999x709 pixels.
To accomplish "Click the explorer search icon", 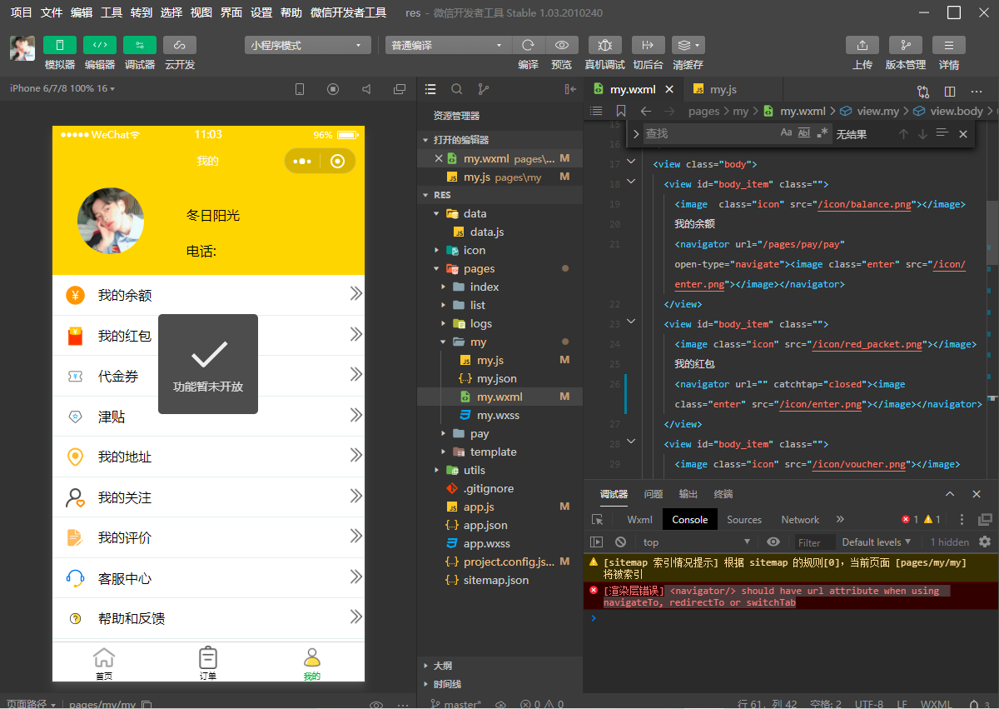I will tap(457, 89).
